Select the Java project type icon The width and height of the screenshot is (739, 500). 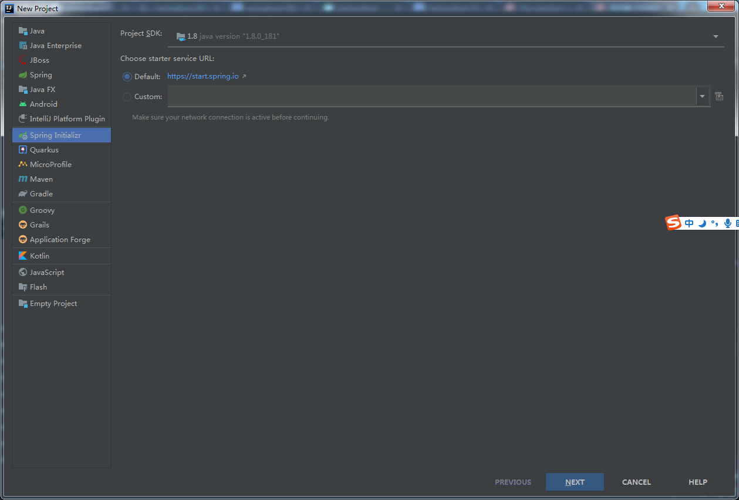(23, 31)
